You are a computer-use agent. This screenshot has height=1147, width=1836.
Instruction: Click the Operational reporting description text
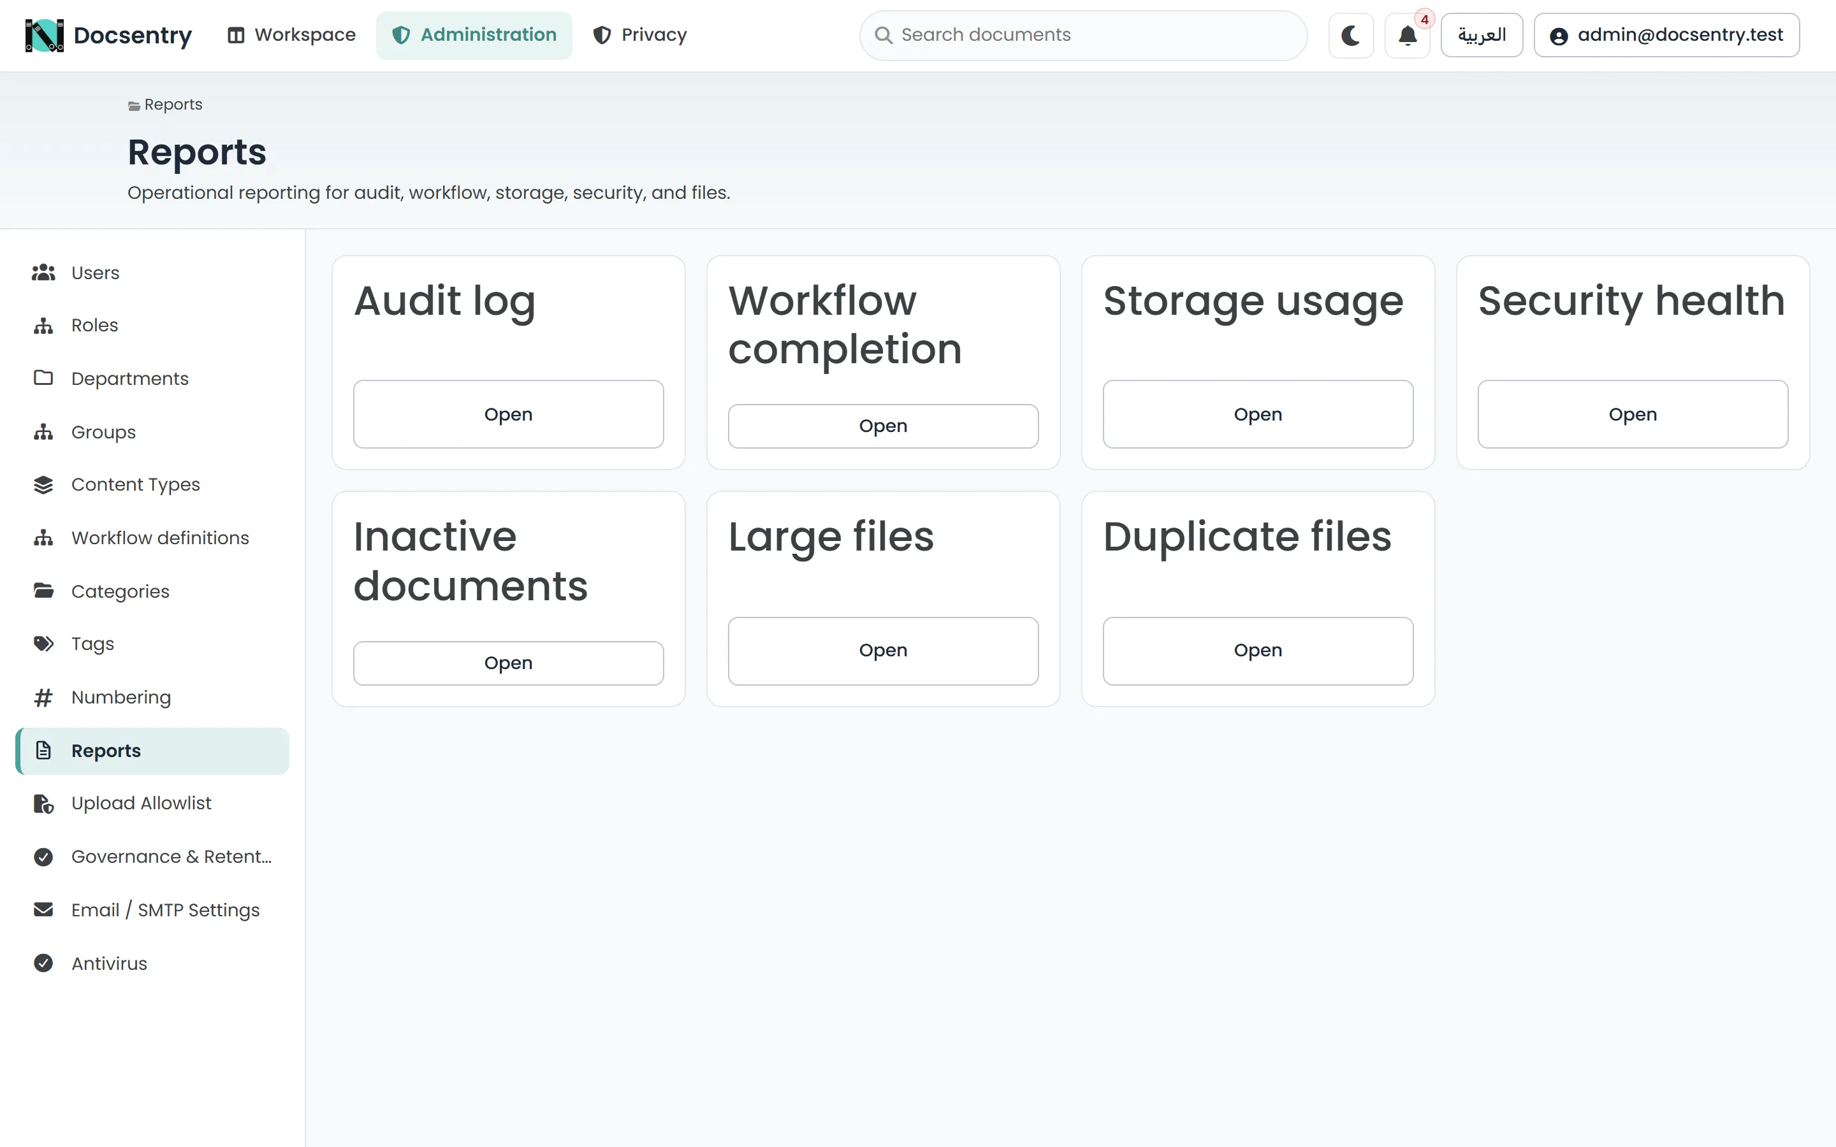pyautogui.click(x=428, y=192)
